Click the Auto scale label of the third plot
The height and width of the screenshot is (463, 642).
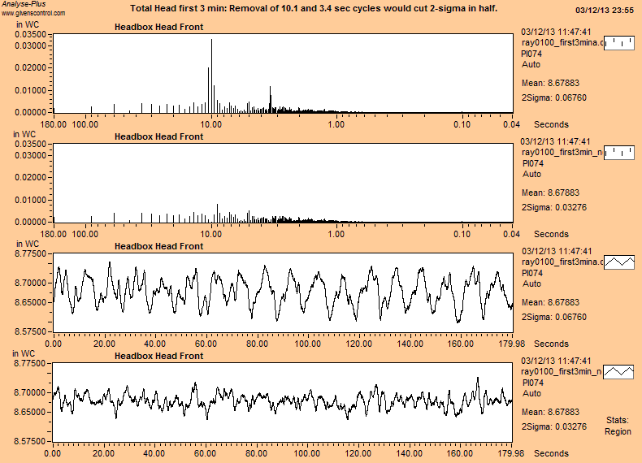click(x=531, y=284)
